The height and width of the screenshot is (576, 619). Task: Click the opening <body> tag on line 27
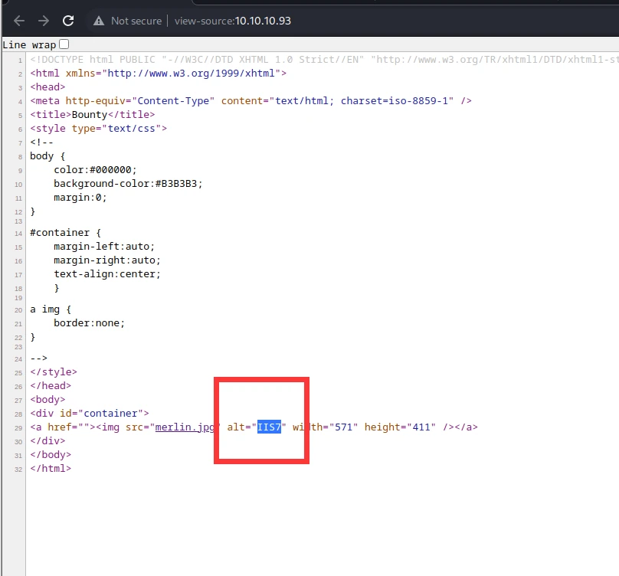pos(47,400)
